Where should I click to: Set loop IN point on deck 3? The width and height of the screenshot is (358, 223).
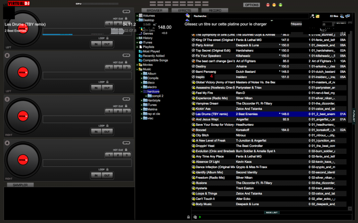(x=96, y=132)
